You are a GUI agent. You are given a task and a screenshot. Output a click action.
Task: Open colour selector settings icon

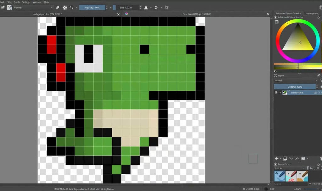point(277,22)
